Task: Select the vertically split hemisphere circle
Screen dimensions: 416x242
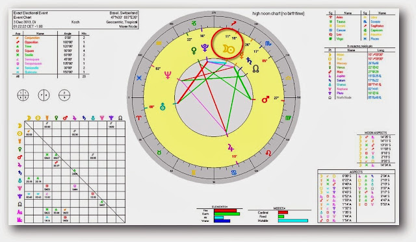Action: pos(44,95)
